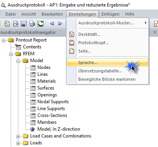Image resolution: width=158 pixels, height=147 pixels.
Task: Choose Protokollkopf... menu entry
Action: tap(107, 43)
